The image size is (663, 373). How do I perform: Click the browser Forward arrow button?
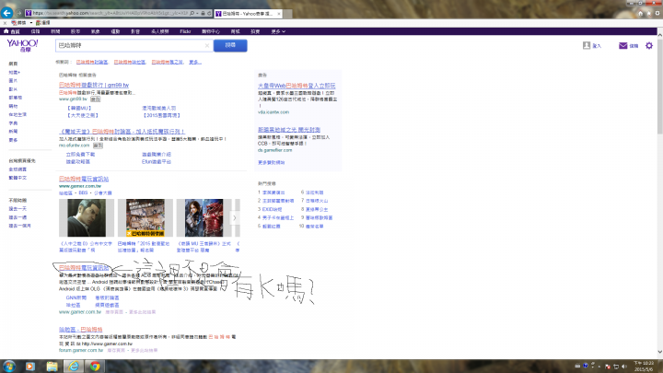(19, 13)
